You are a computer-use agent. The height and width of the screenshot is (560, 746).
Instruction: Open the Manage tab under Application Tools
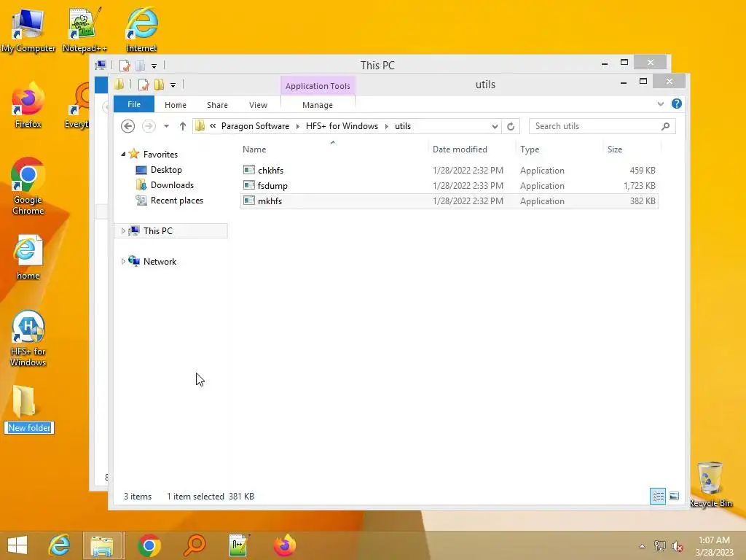coord(318,105)
